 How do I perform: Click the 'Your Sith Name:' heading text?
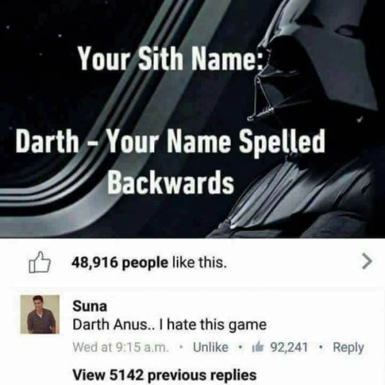pyautogui.click(x=171, y=58)
